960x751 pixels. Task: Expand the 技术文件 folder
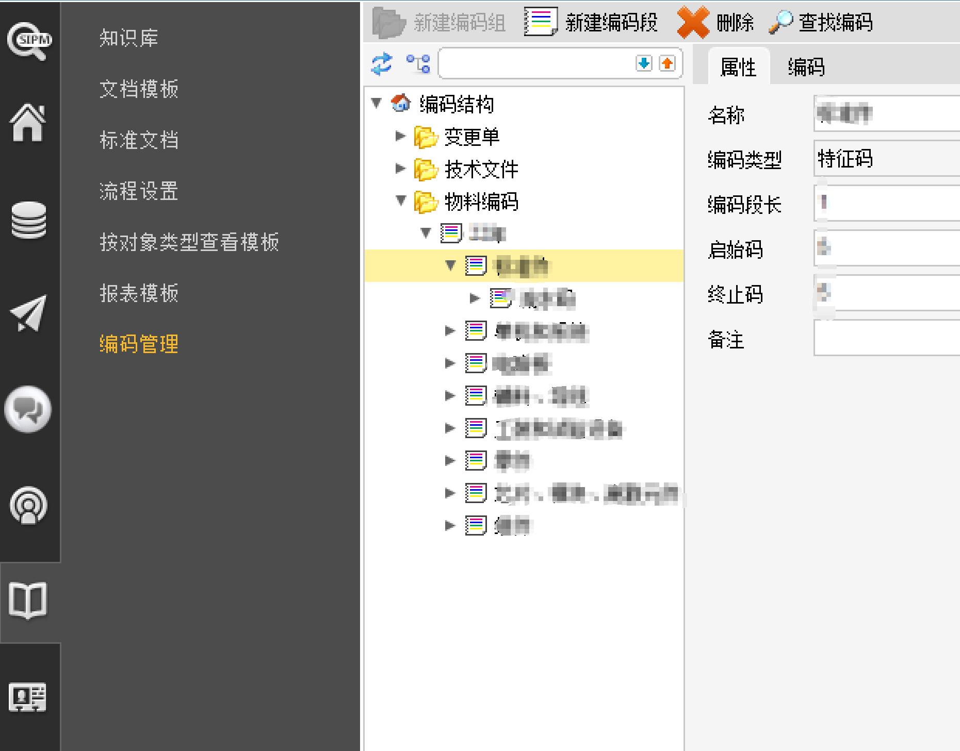pyautogui.click(x=400, y=169)
